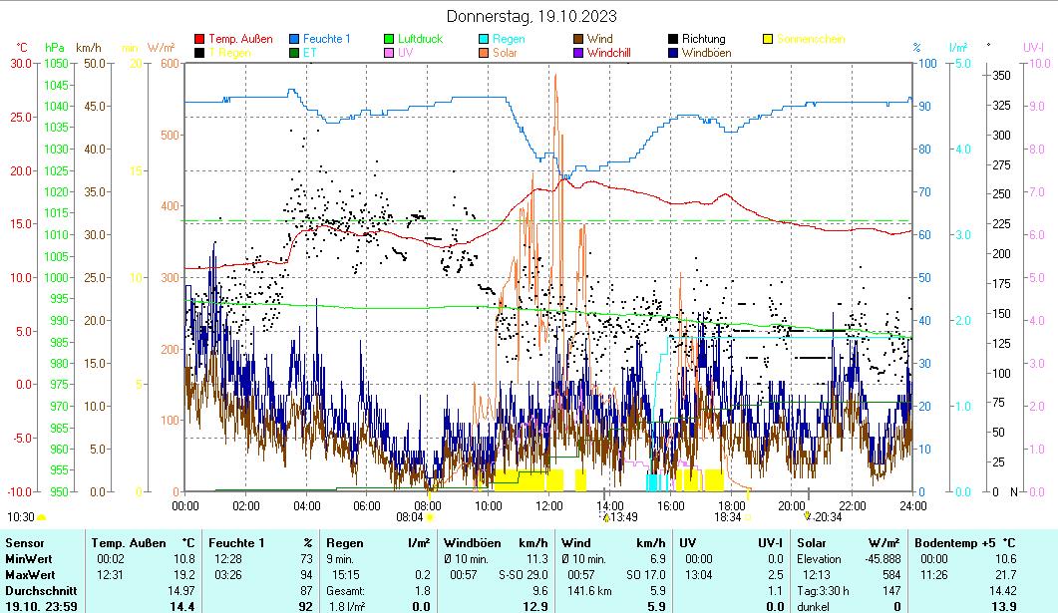
Task: Click the Regen column header in table
Action: coord(345,543)
